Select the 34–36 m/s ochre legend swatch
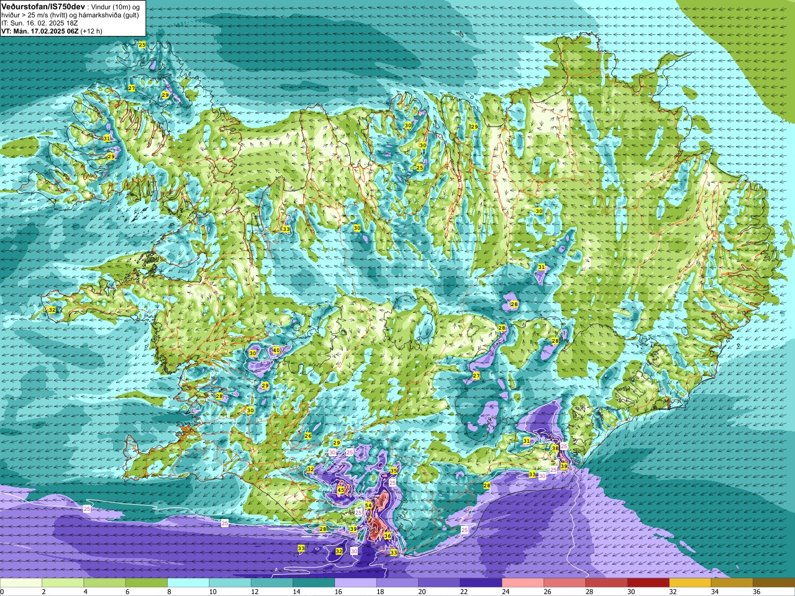 point(732,583)
